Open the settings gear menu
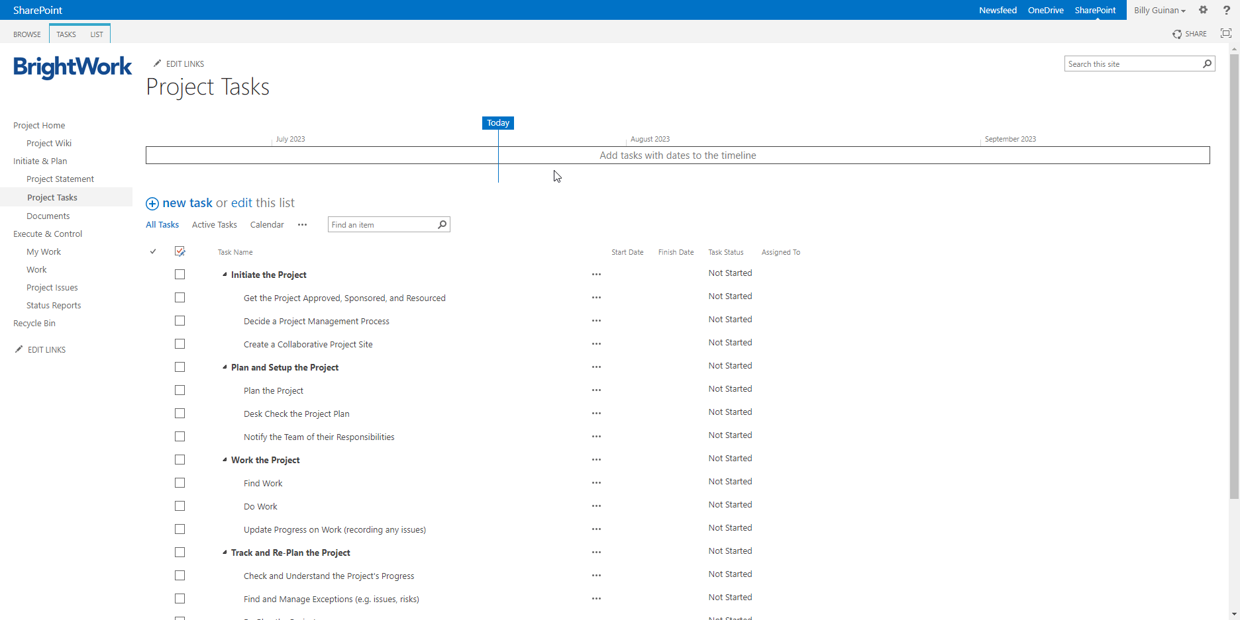 click(1204, 10)
